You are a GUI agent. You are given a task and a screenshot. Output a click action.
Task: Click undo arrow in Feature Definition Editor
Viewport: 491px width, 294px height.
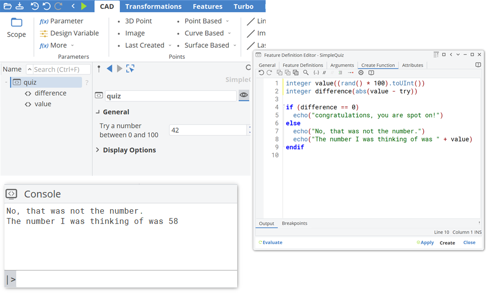[261, 73]
